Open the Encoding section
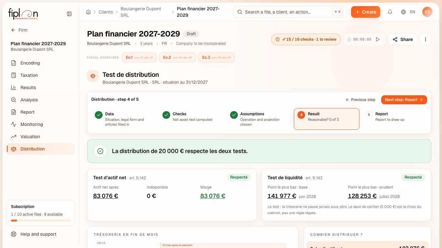The width and height of the screenshot is (442, 248). coord(41,63)
